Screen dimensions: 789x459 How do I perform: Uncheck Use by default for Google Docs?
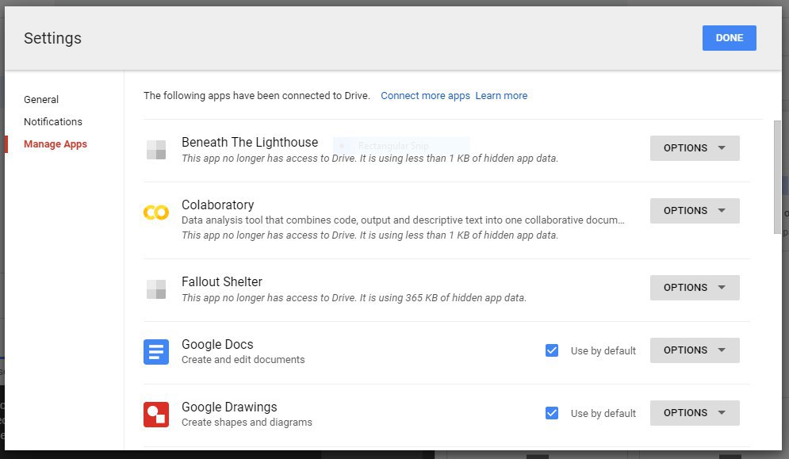551,350
